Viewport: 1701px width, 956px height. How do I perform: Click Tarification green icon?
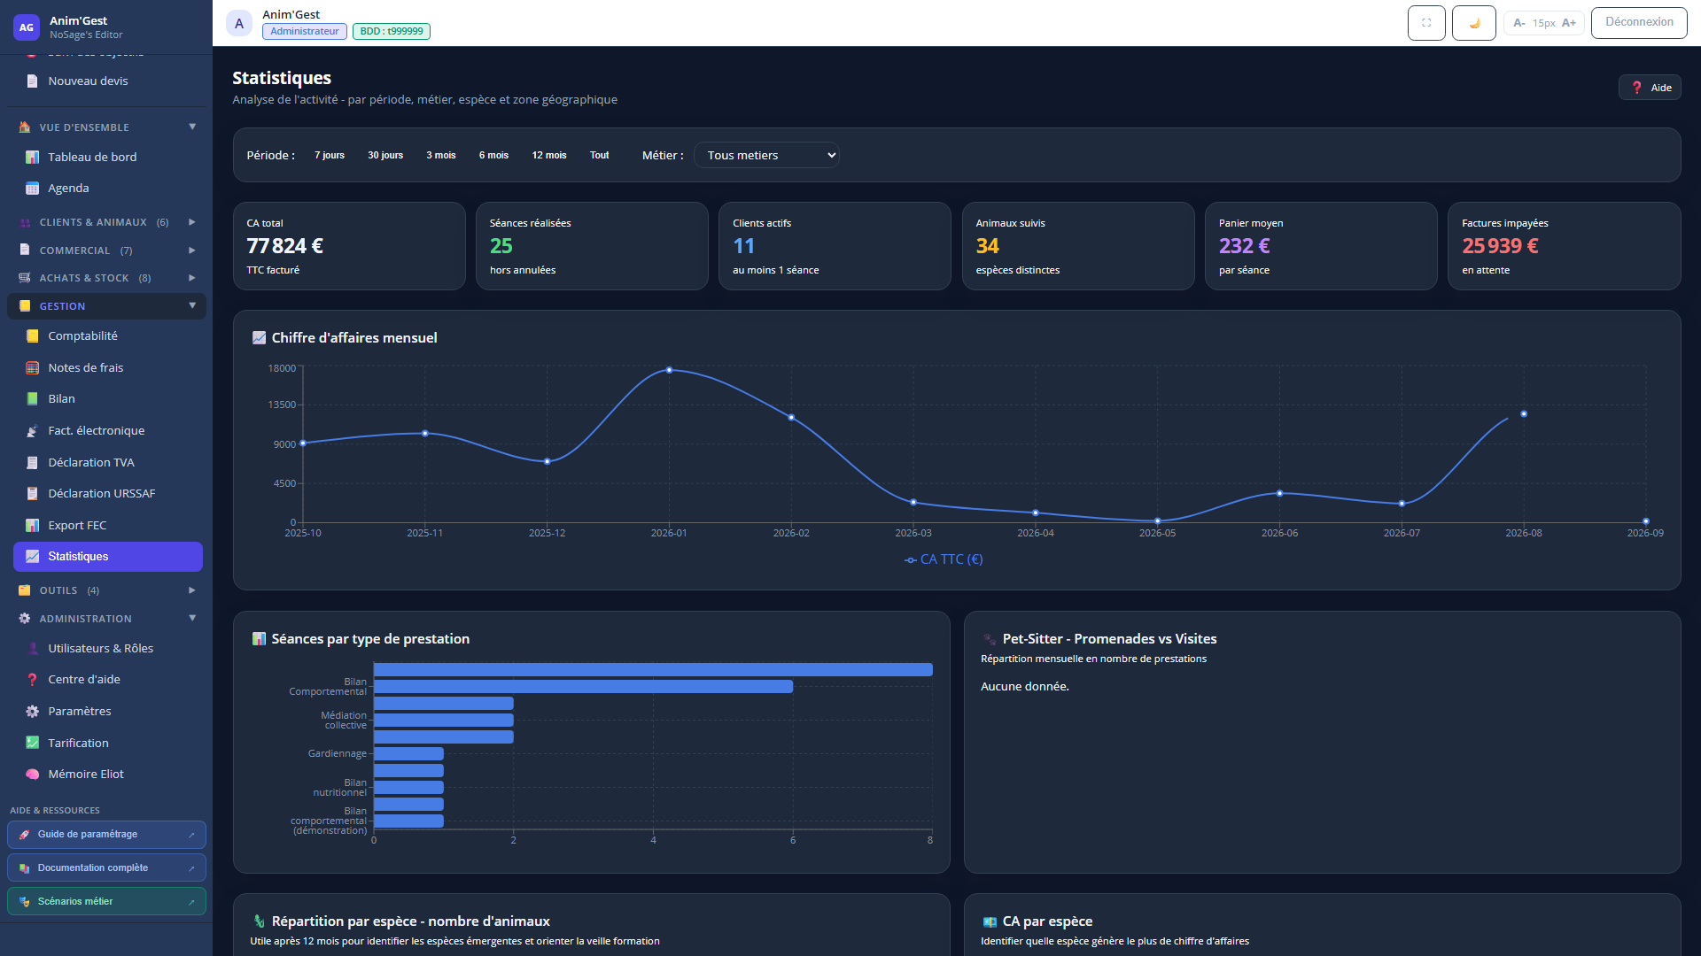[32, 744]
